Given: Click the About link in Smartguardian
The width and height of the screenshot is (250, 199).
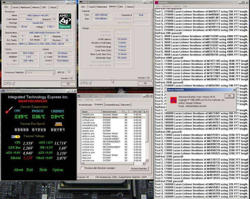Looking at the screenshot, I should tap(19, 170).
